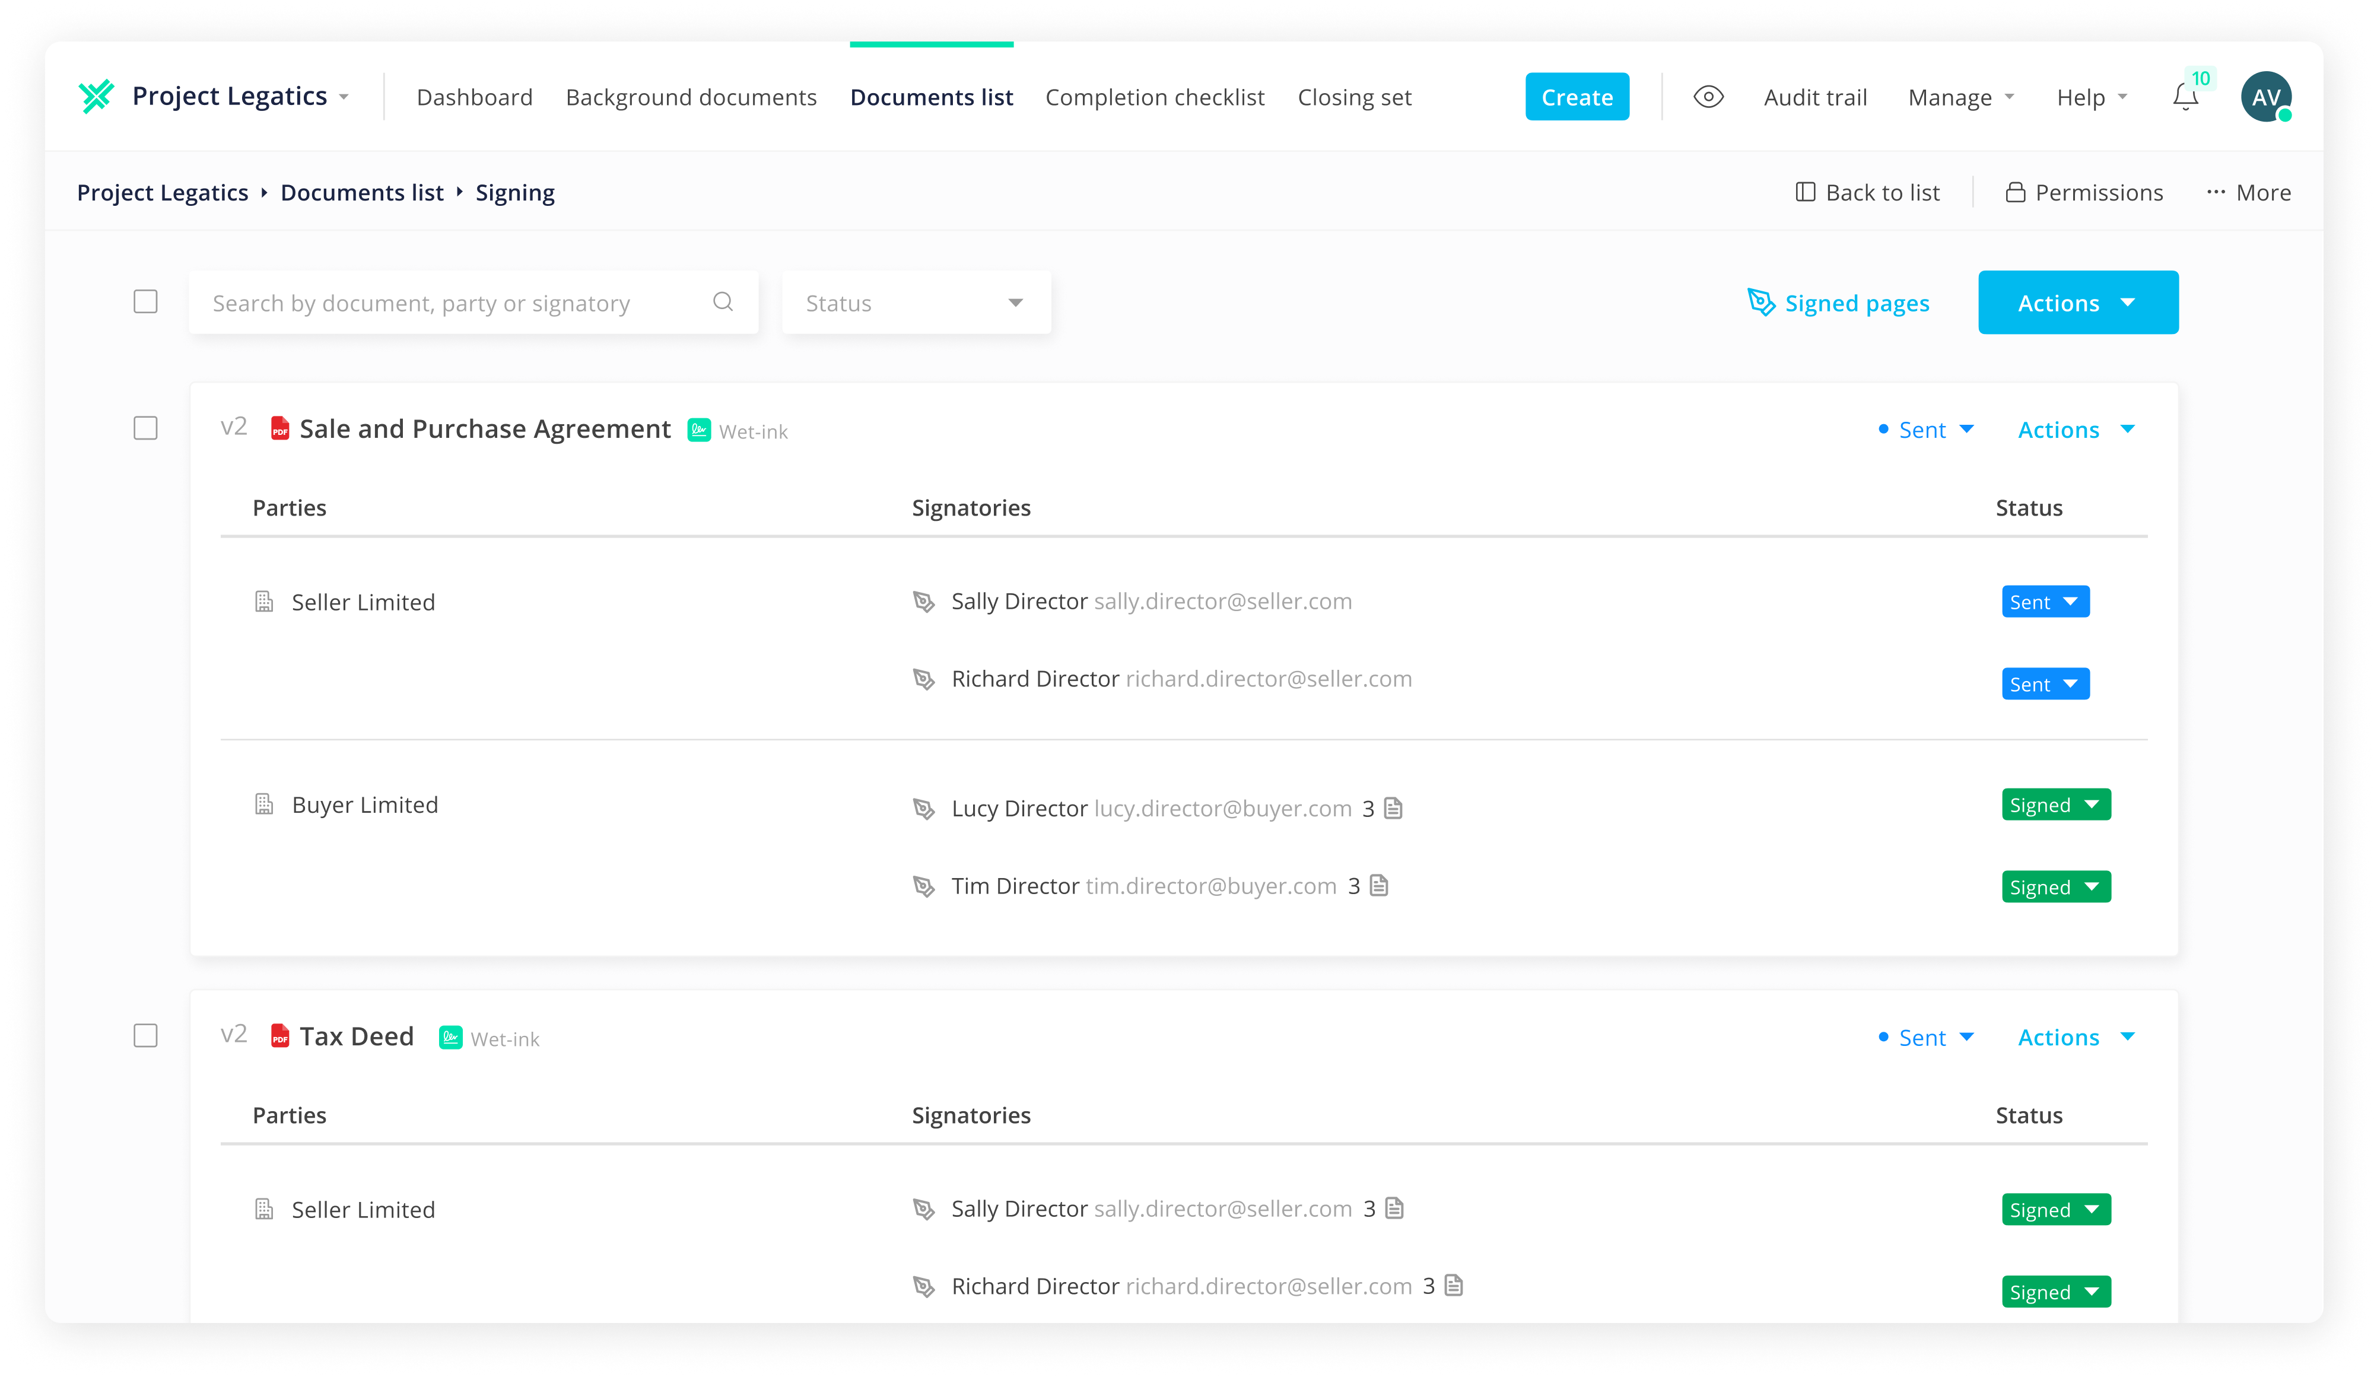Click the Sale and Purchase Agreement PDF icon
Viewport: 2374px width, 1377px height.
point(280,428)
